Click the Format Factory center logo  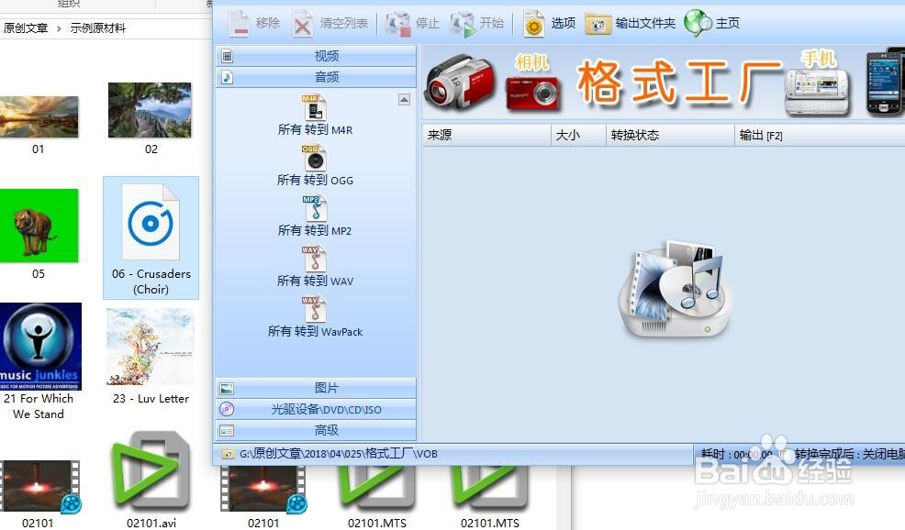(x=676, y=289)
